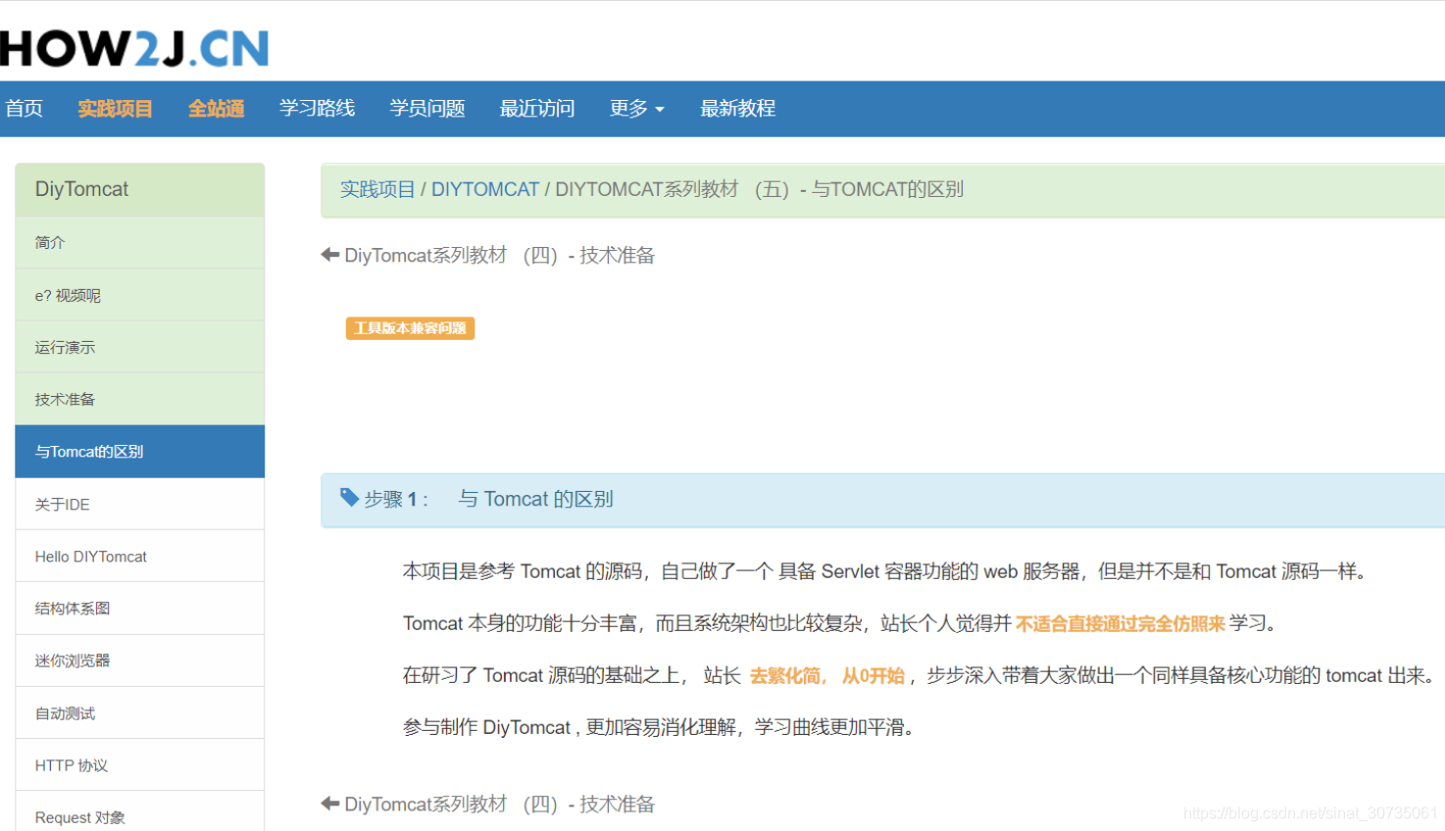Click the DiyTomcat sidebar header
Viewport: 1445px width, 831px height.
(x=140, y=189)
